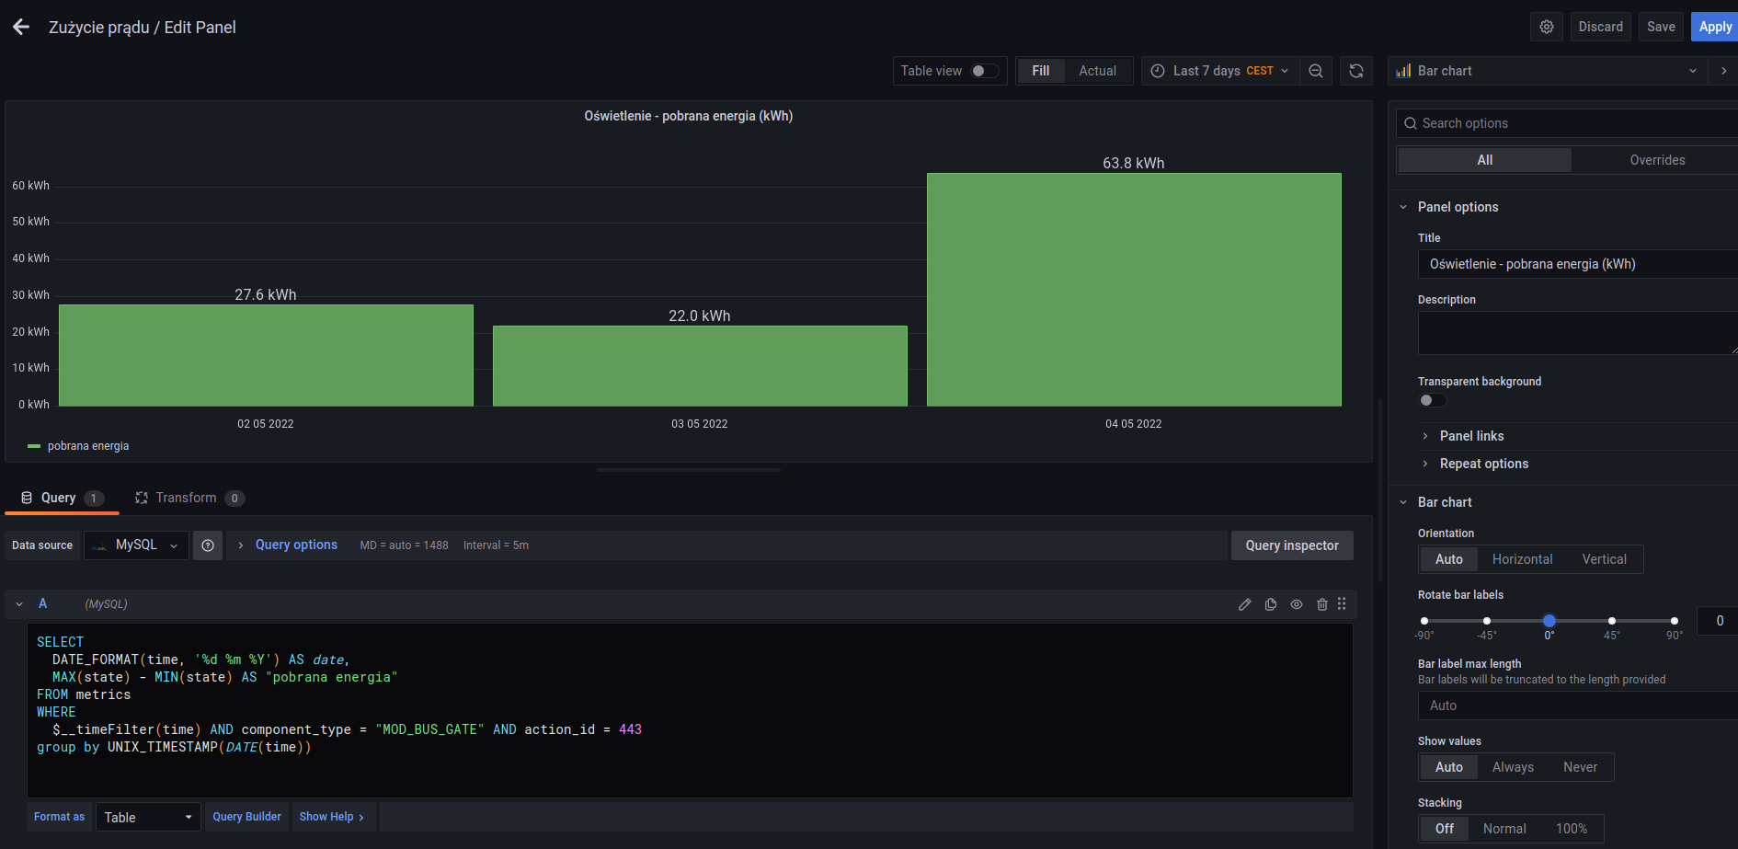
Task: Open Bar chart visualization picker dropdown
Action: point(1548,71)
